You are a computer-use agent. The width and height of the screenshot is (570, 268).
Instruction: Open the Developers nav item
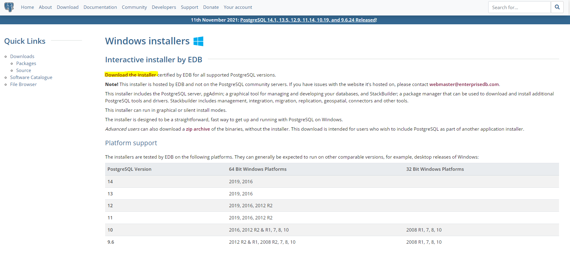(x=164, y=7)
